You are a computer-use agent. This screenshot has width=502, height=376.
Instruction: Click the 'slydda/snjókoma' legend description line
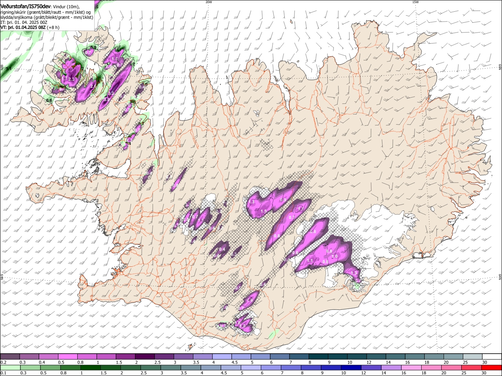click(47, 17)
